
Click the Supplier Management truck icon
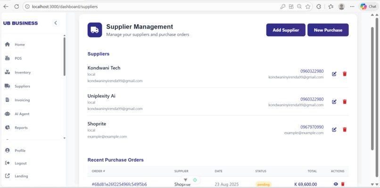tap(95, 30)
